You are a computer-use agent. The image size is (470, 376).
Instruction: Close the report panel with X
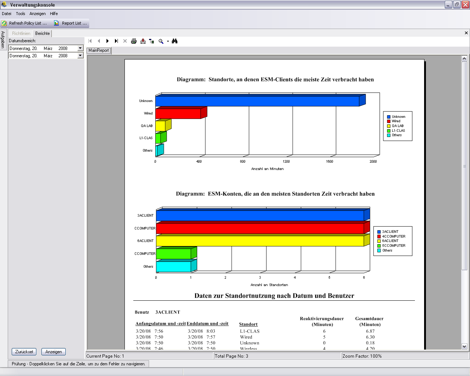pyautogui.click(x=466, y=33)
